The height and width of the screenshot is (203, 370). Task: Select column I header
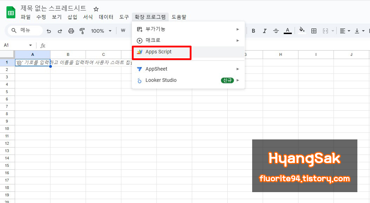[x=316, y=54]
